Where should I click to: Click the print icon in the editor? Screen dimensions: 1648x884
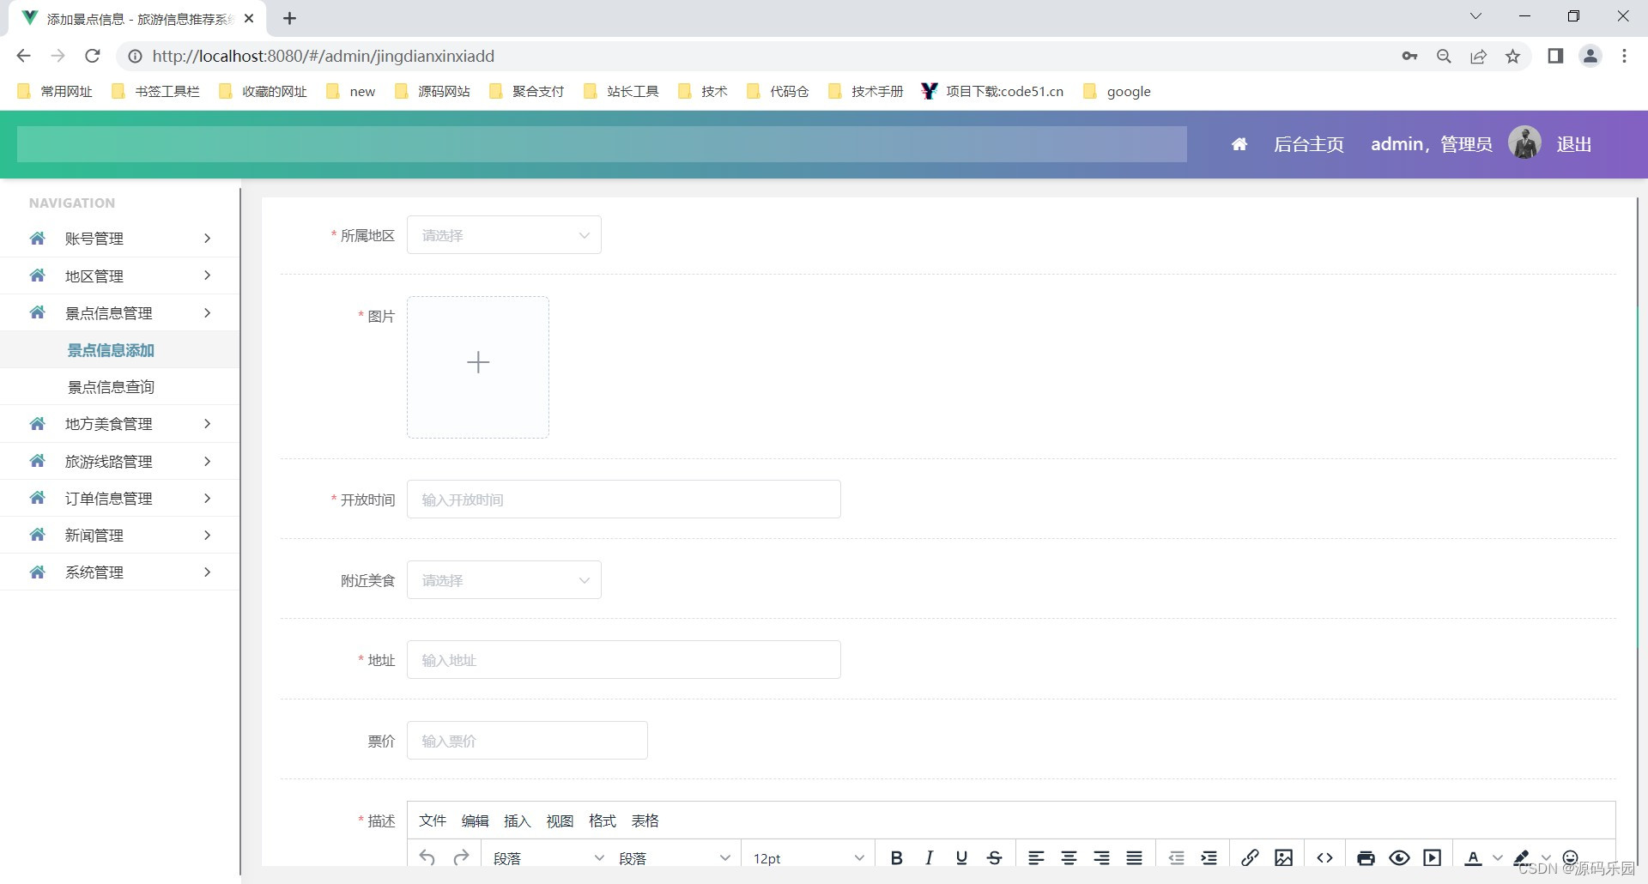tap(1365, 857)
